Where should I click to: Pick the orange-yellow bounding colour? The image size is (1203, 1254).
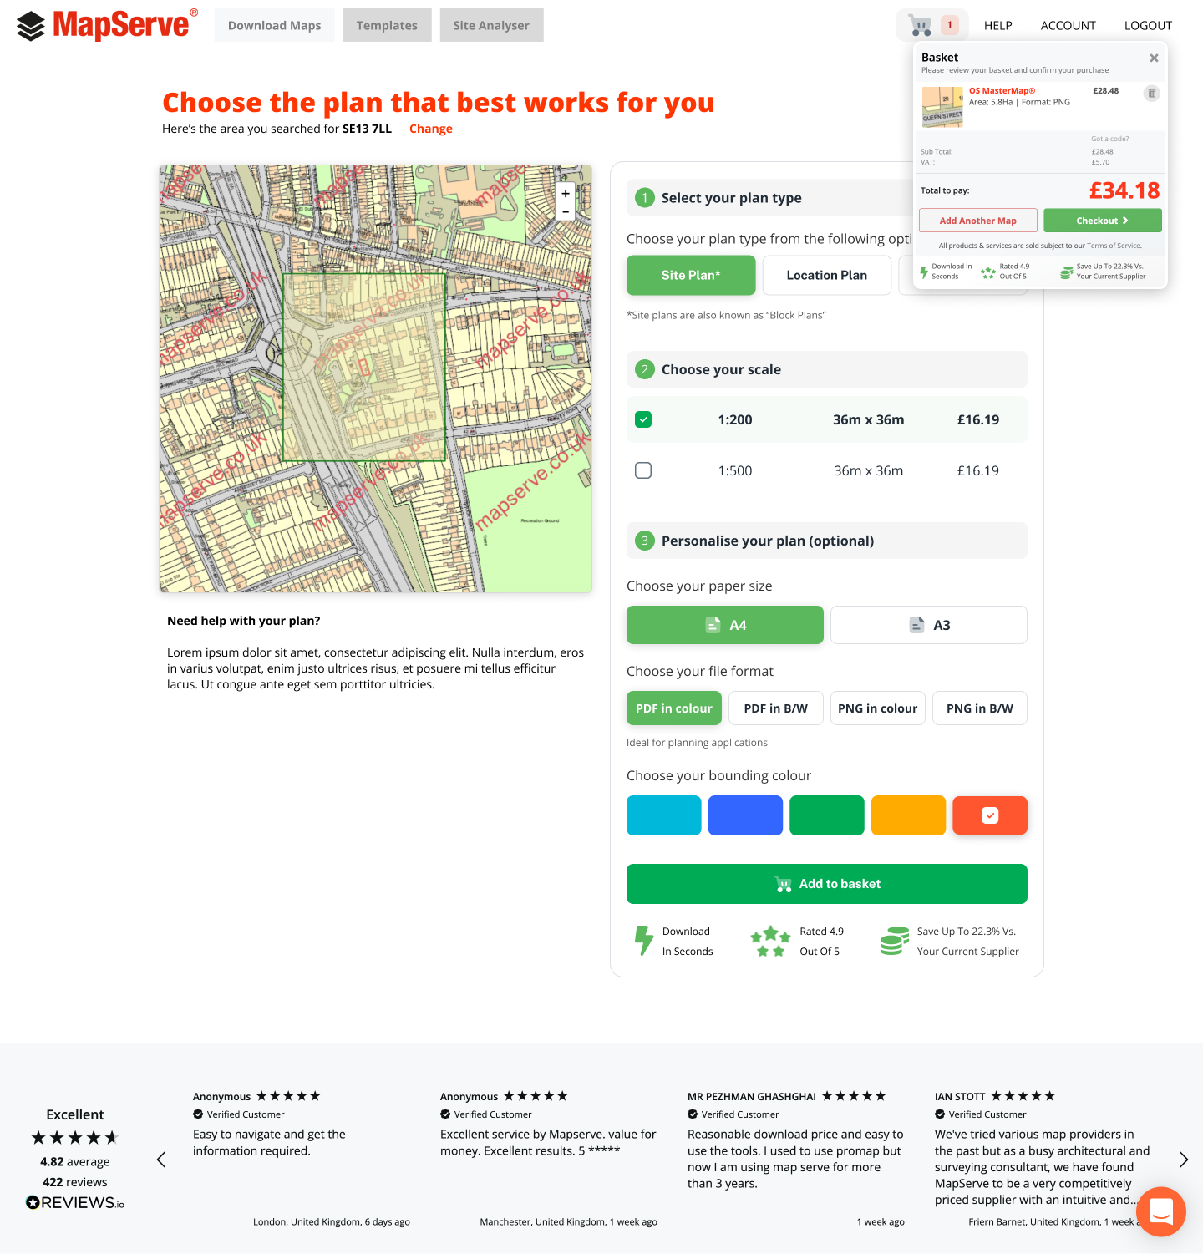point(908,815)
